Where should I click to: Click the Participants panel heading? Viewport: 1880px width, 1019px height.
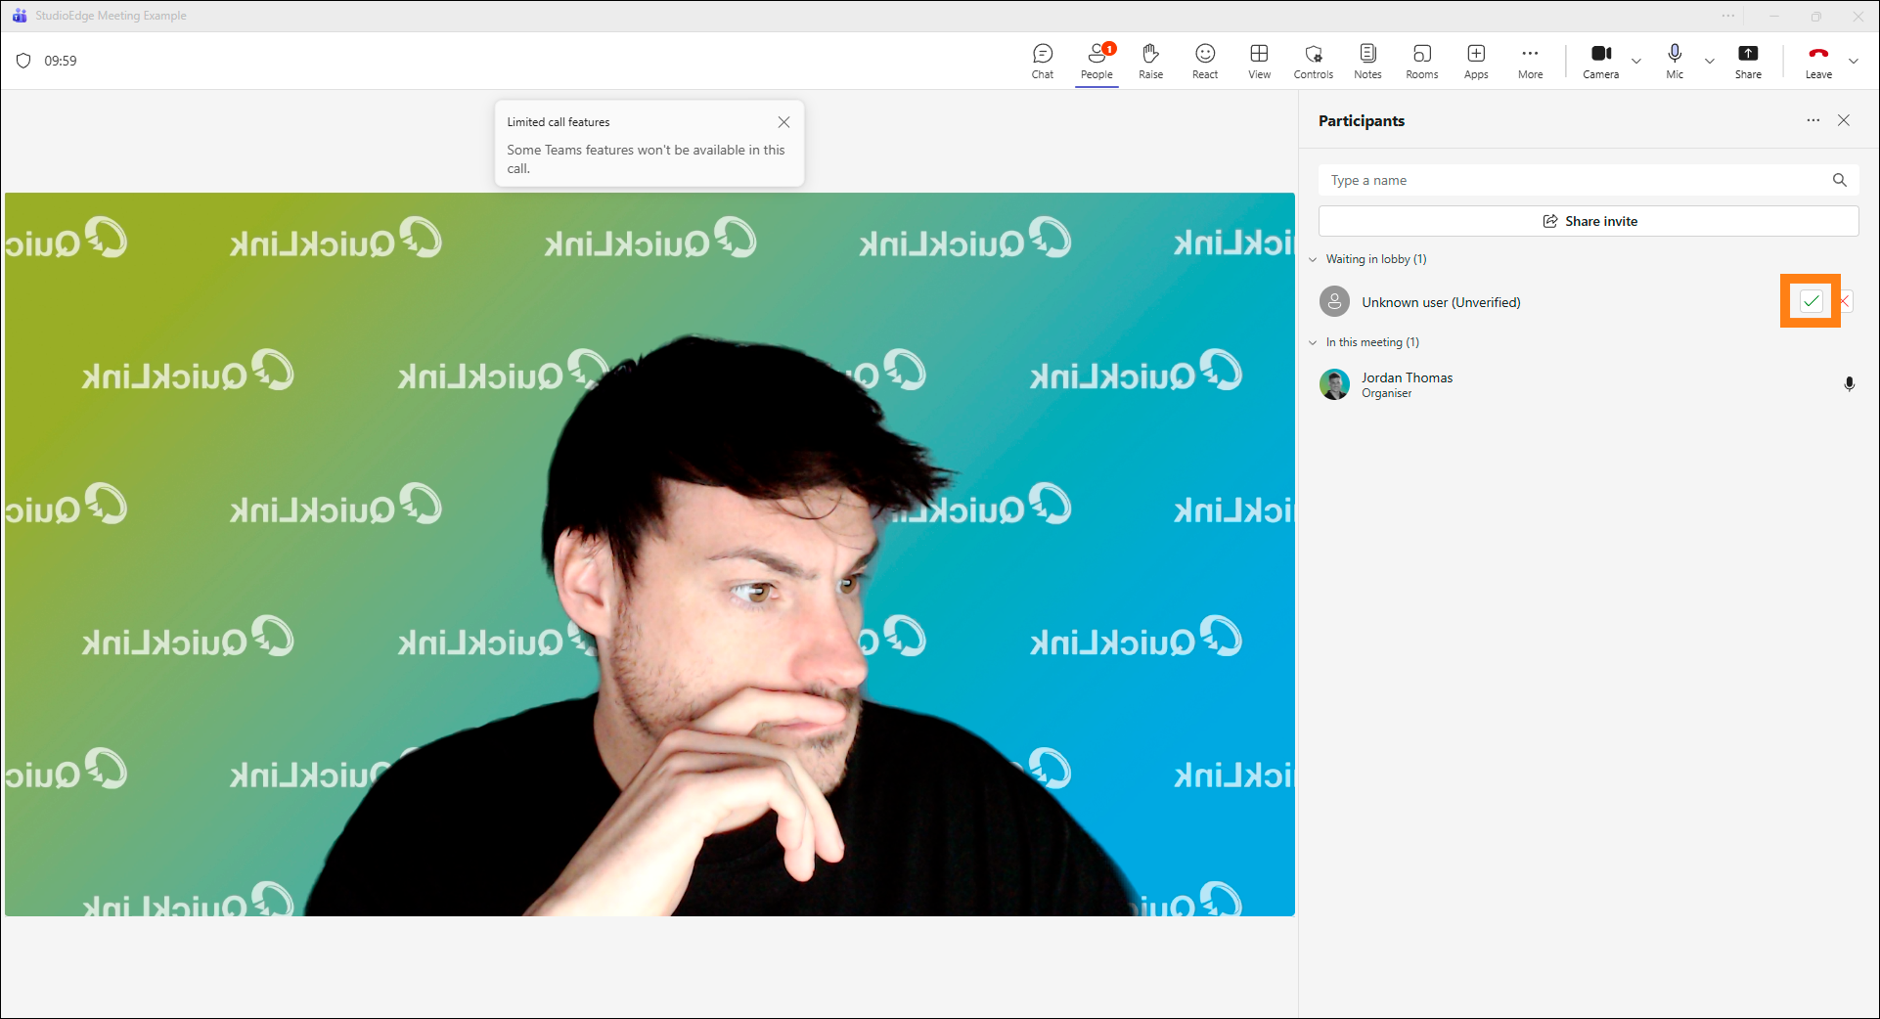pyautogui.click(x=1361, y=120)
